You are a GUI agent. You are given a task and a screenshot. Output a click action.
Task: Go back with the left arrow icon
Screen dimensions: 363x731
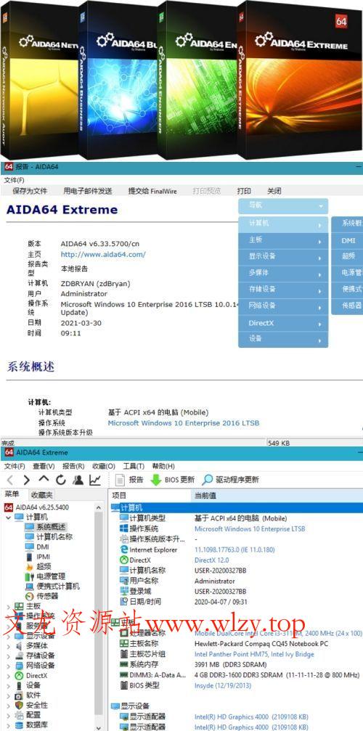(10, 480)
